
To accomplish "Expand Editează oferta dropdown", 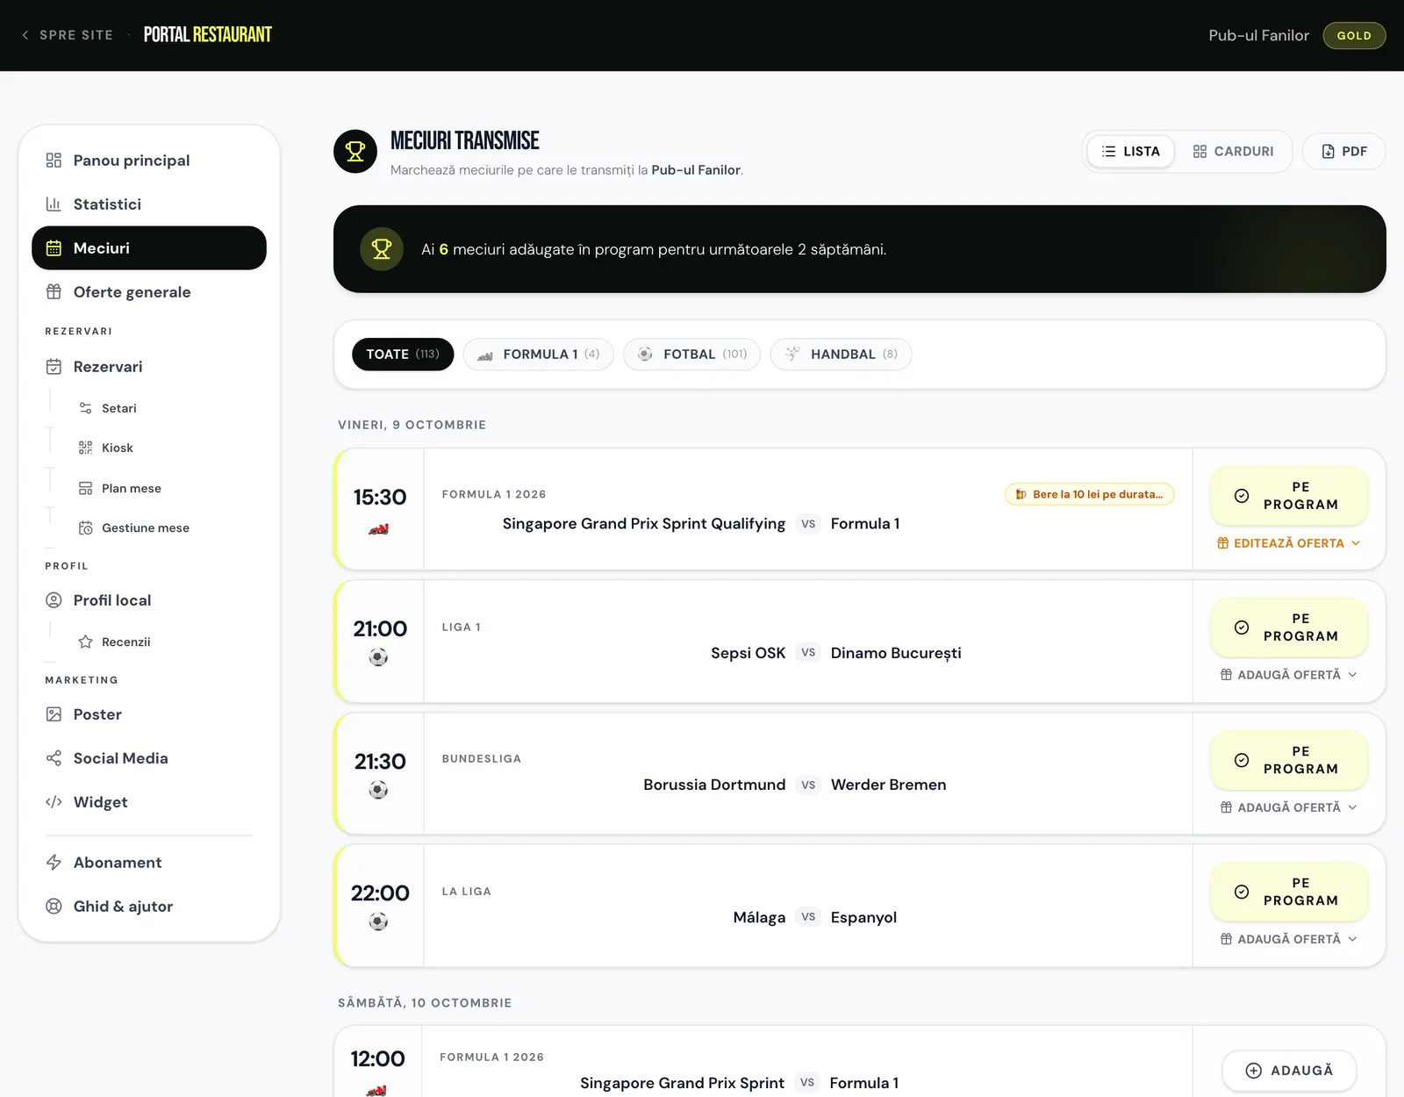I will point(1289,543).
